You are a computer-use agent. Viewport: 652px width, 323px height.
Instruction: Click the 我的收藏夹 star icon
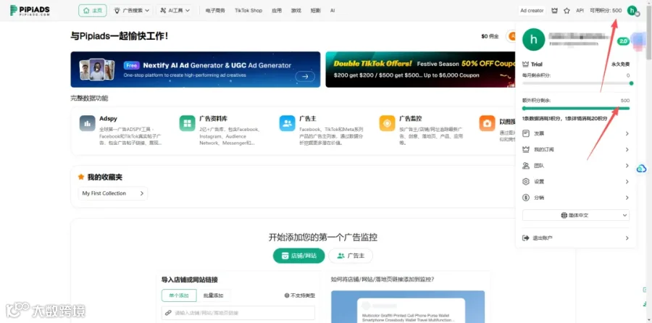click(81, 177)
